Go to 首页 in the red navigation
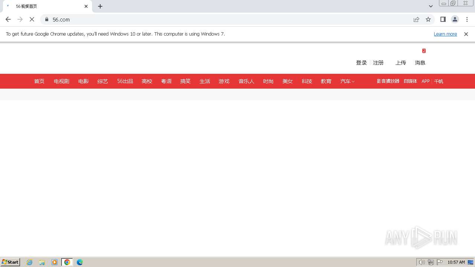Screen dimensions: 475x267 [x=39, y=81]
